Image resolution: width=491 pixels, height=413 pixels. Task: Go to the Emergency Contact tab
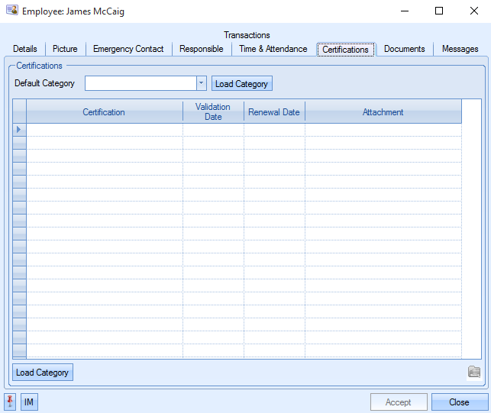128,49
